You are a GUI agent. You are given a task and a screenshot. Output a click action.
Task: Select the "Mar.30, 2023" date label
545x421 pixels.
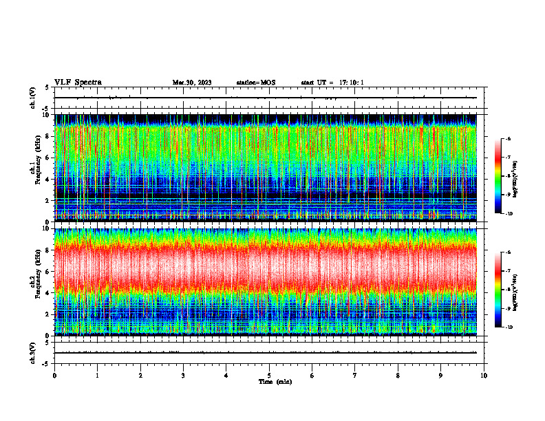coord(192,83)
